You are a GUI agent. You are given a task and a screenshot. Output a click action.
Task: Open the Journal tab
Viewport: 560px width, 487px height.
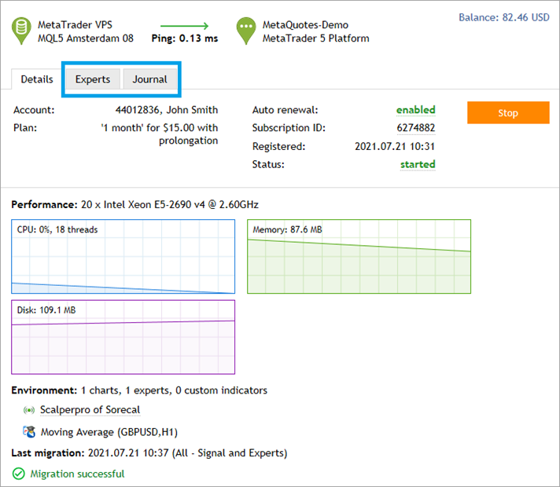tap(149, 79)
